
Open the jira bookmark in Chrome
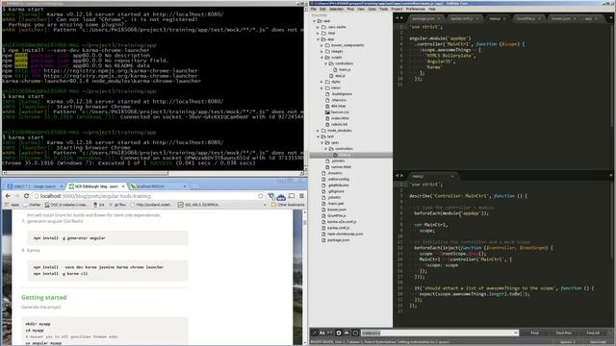point(98,205)
